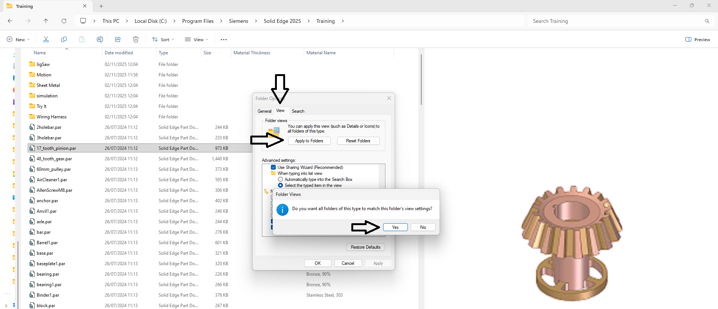Select Automatically type into the Search Box
This screenshot has width=718, height=309.
coord(280,179)
